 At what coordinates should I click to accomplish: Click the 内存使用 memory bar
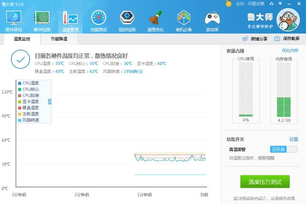pyautogui.click(x=284, y=90)
